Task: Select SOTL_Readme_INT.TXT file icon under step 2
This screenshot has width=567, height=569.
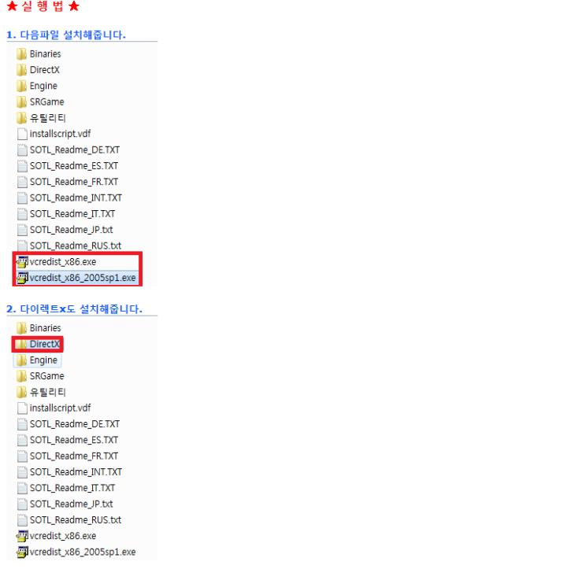Action: [22, 471]
